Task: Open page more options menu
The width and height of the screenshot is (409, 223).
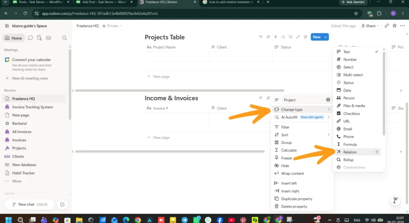Action: coord(403,26)
